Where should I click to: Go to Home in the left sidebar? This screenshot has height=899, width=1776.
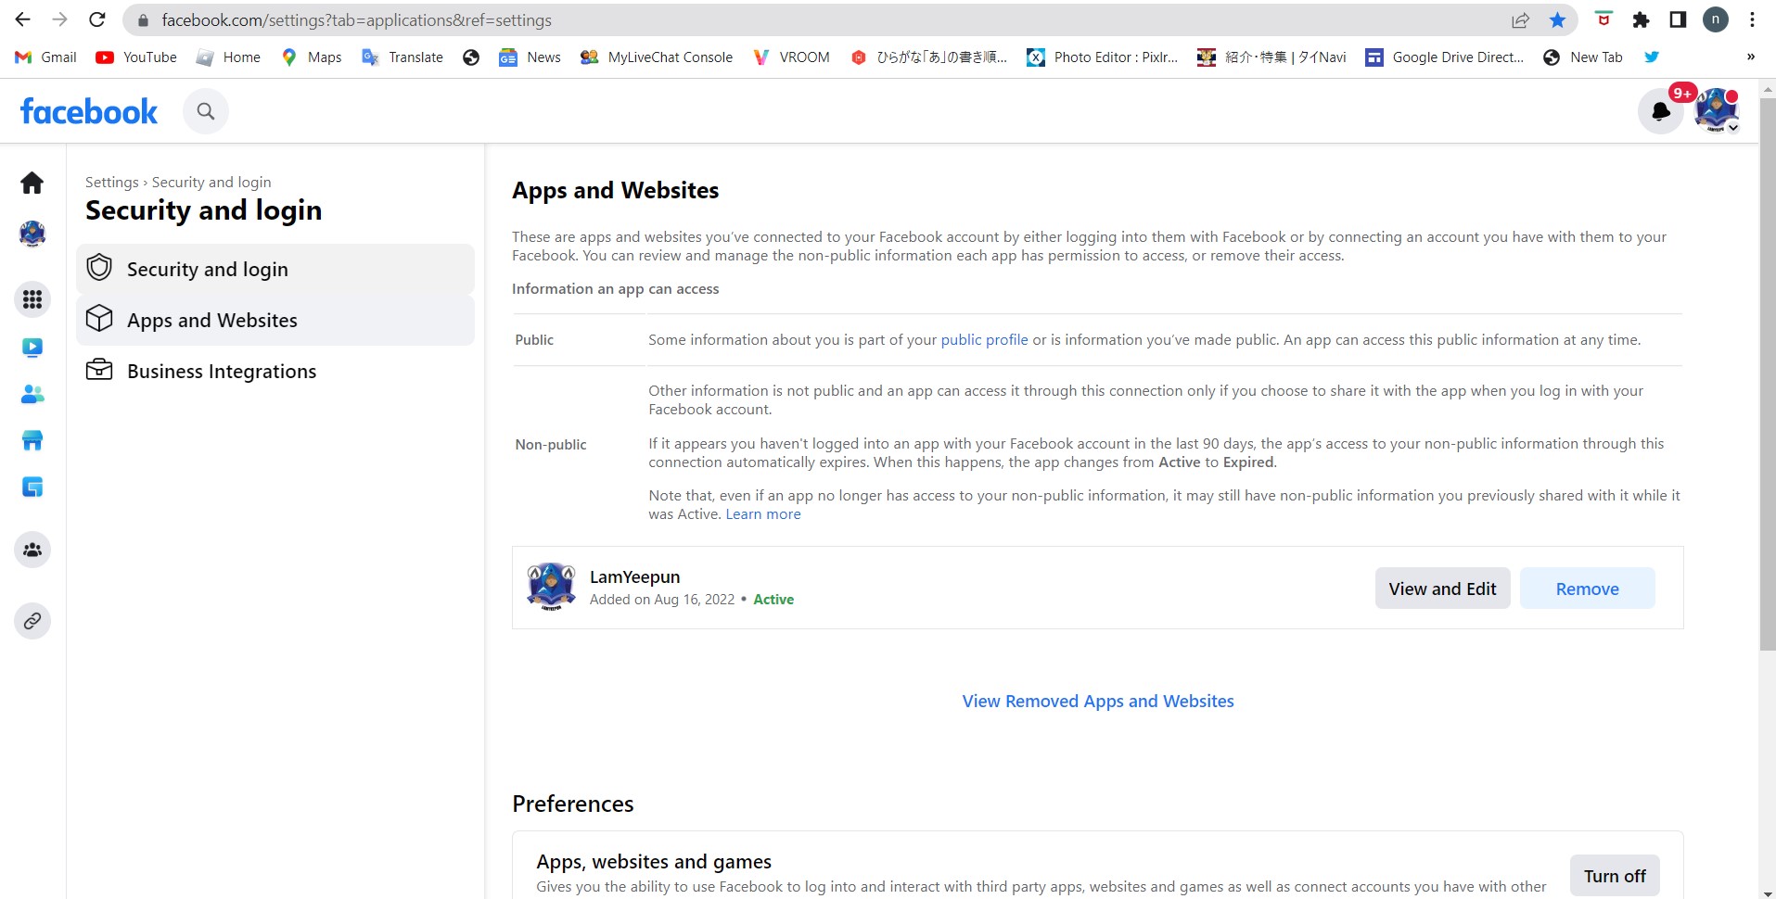pyautogui.click(x=32, y=183)
